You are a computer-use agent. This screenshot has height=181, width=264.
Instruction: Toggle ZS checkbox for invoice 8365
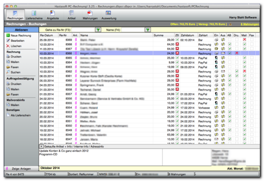point(177,58)
